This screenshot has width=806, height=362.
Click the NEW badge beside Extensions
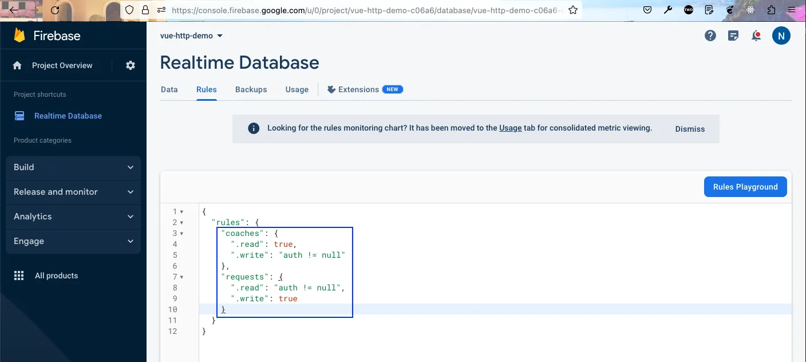click(393, 89)
